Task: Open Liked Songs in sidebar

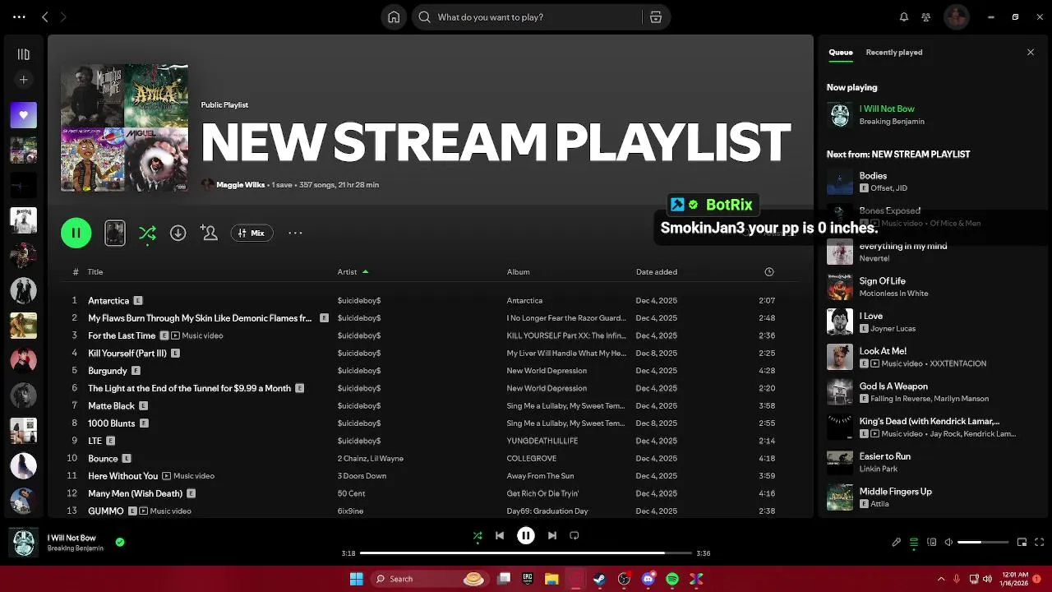Action: point(23,115)
